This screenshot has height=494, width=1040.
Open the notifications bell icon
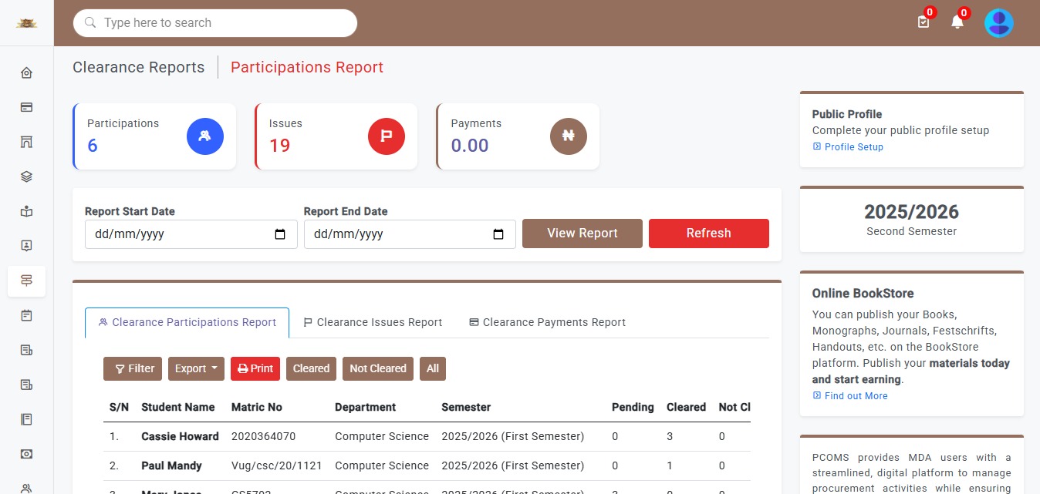(x=957, y=22)
